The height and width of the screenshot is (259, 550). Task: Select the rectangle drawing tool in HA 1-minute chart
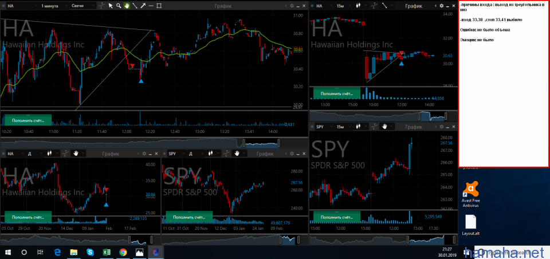tap(159, 6)
